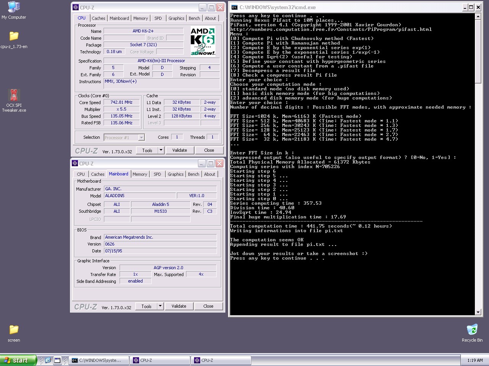The image size is (489, 366).
Task: Select Graphics tab in bottom CPU-Z window
Action: (176, 174)
